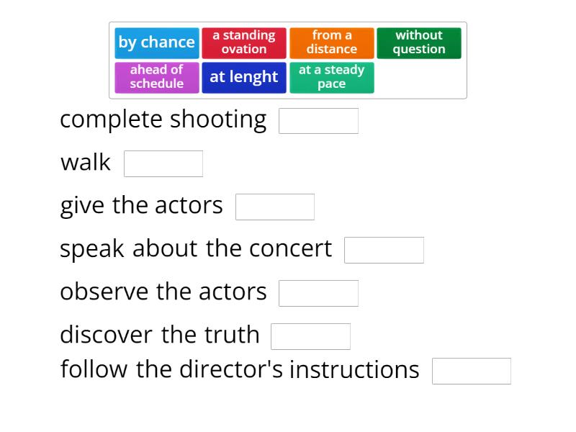This screenshot has width=576, height=432.
Task: Click the orange "from a distance" tile
Action: click(332, 42)
